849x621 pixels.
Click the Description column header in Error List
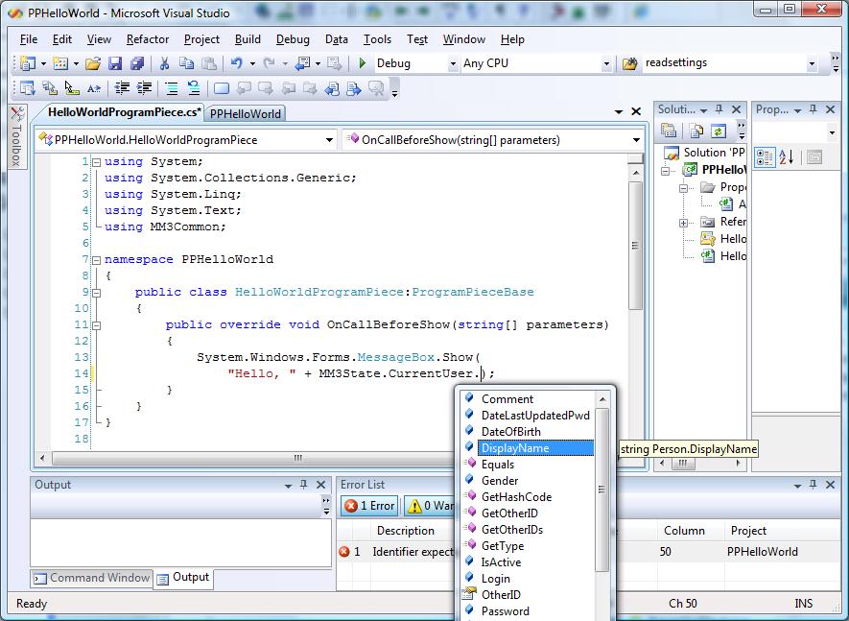point(406,531)
